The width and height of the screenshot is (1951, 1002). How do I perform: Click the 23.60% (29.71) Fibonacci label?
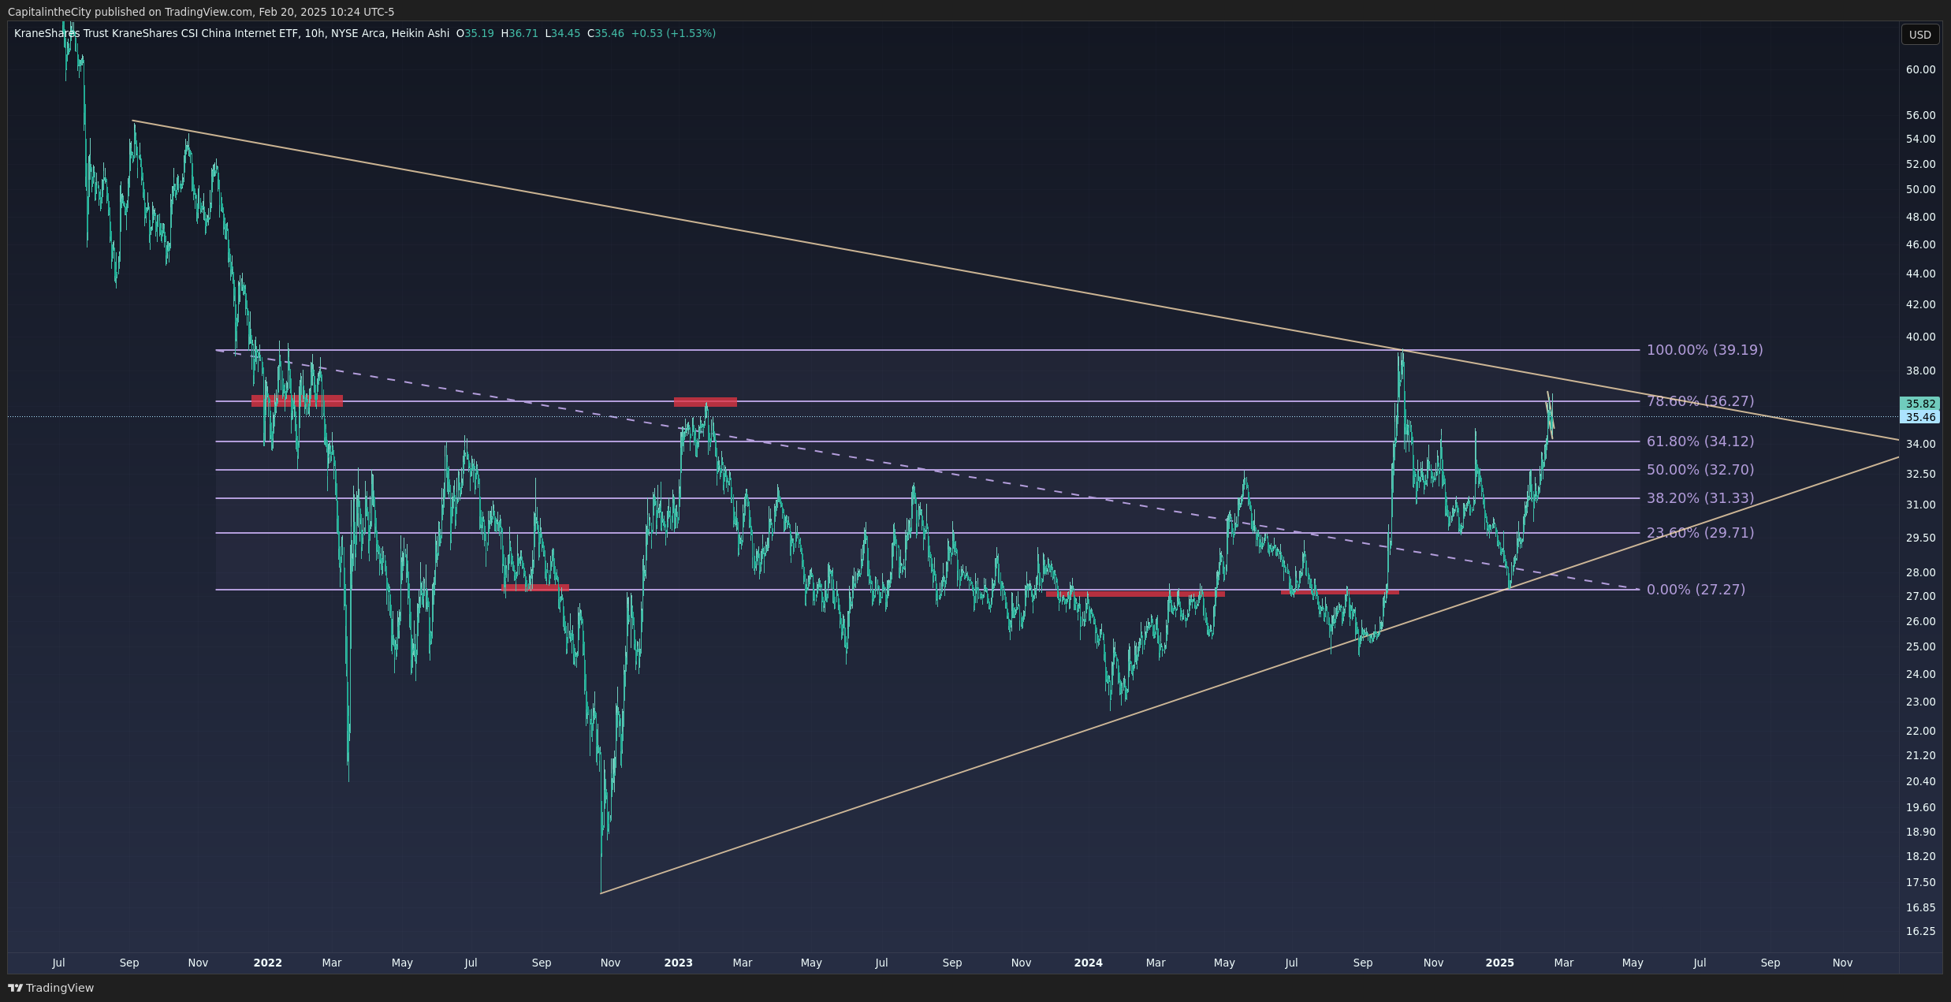(1700, 533)
